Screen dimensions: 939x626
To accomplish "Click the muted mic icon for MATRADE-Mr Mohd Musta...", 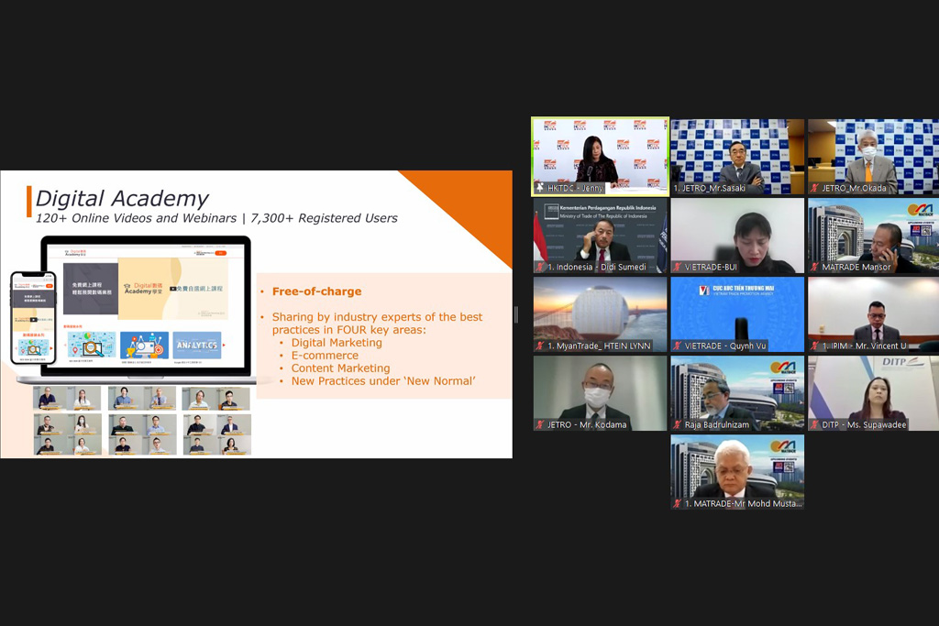I will coord(678,504).
